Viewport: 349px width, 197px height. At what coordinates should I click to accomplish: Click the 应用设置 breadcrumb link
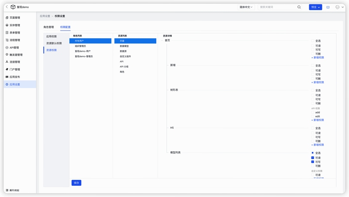pyautogui.click(x=45, y=16)
